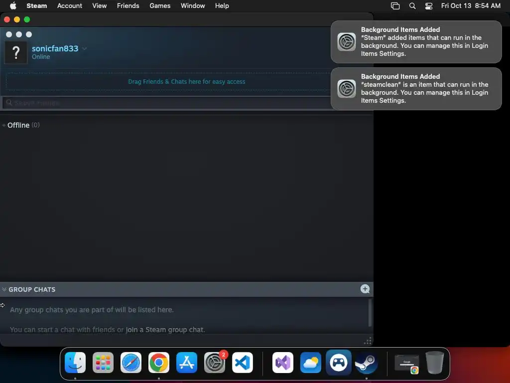Click the sonicfan833 profile avatar
The height and width of the screenshot is (383, 510).
pos(16,52)
